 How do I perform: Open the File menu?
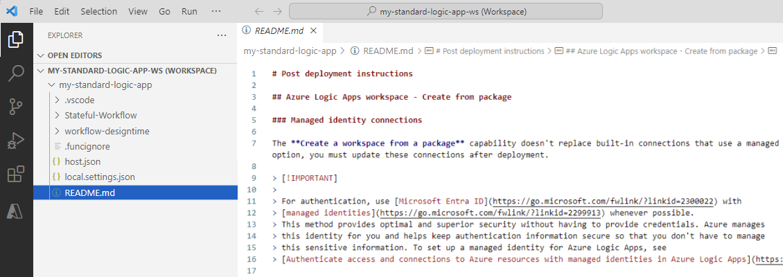point(36,11)
